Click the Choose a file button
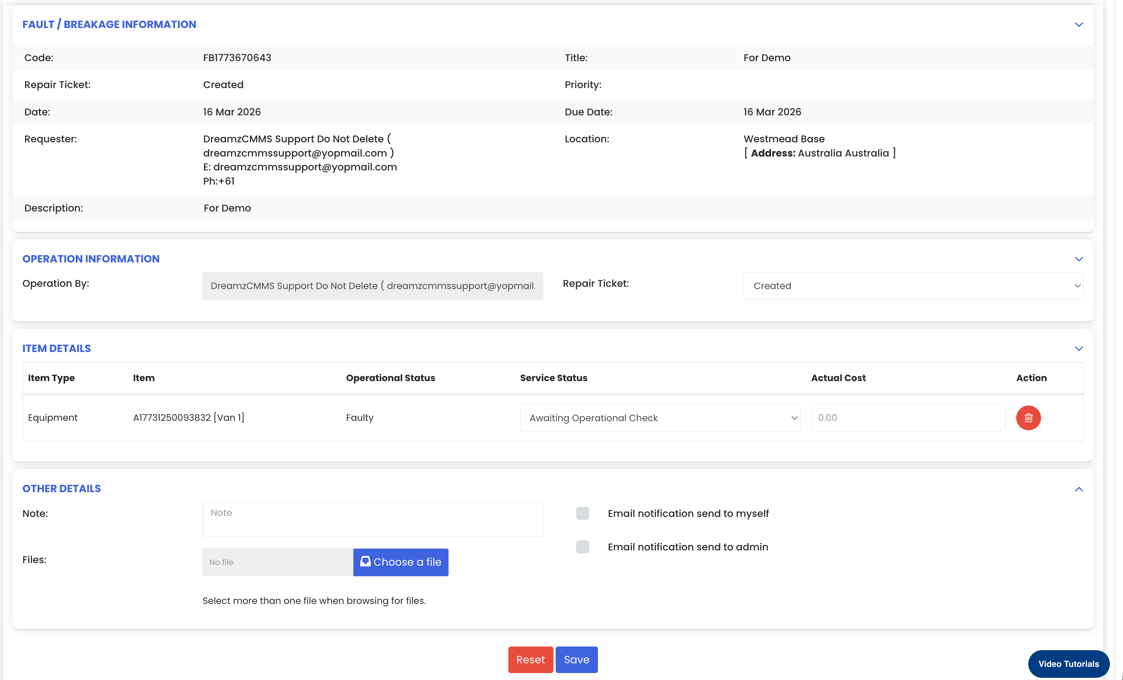1123x680 pixels. tap(400, 562)
